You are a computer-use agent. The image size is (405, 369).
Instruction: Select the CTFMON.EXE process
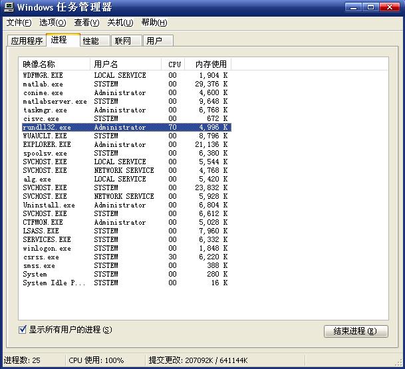click(126, 222)
